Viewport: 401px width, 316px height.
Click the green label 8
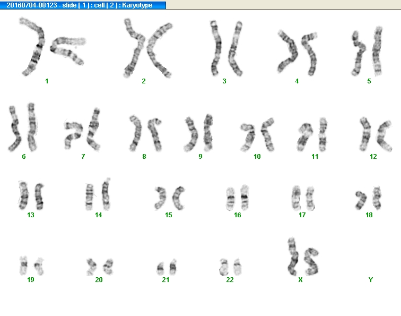tap(144, 157)
